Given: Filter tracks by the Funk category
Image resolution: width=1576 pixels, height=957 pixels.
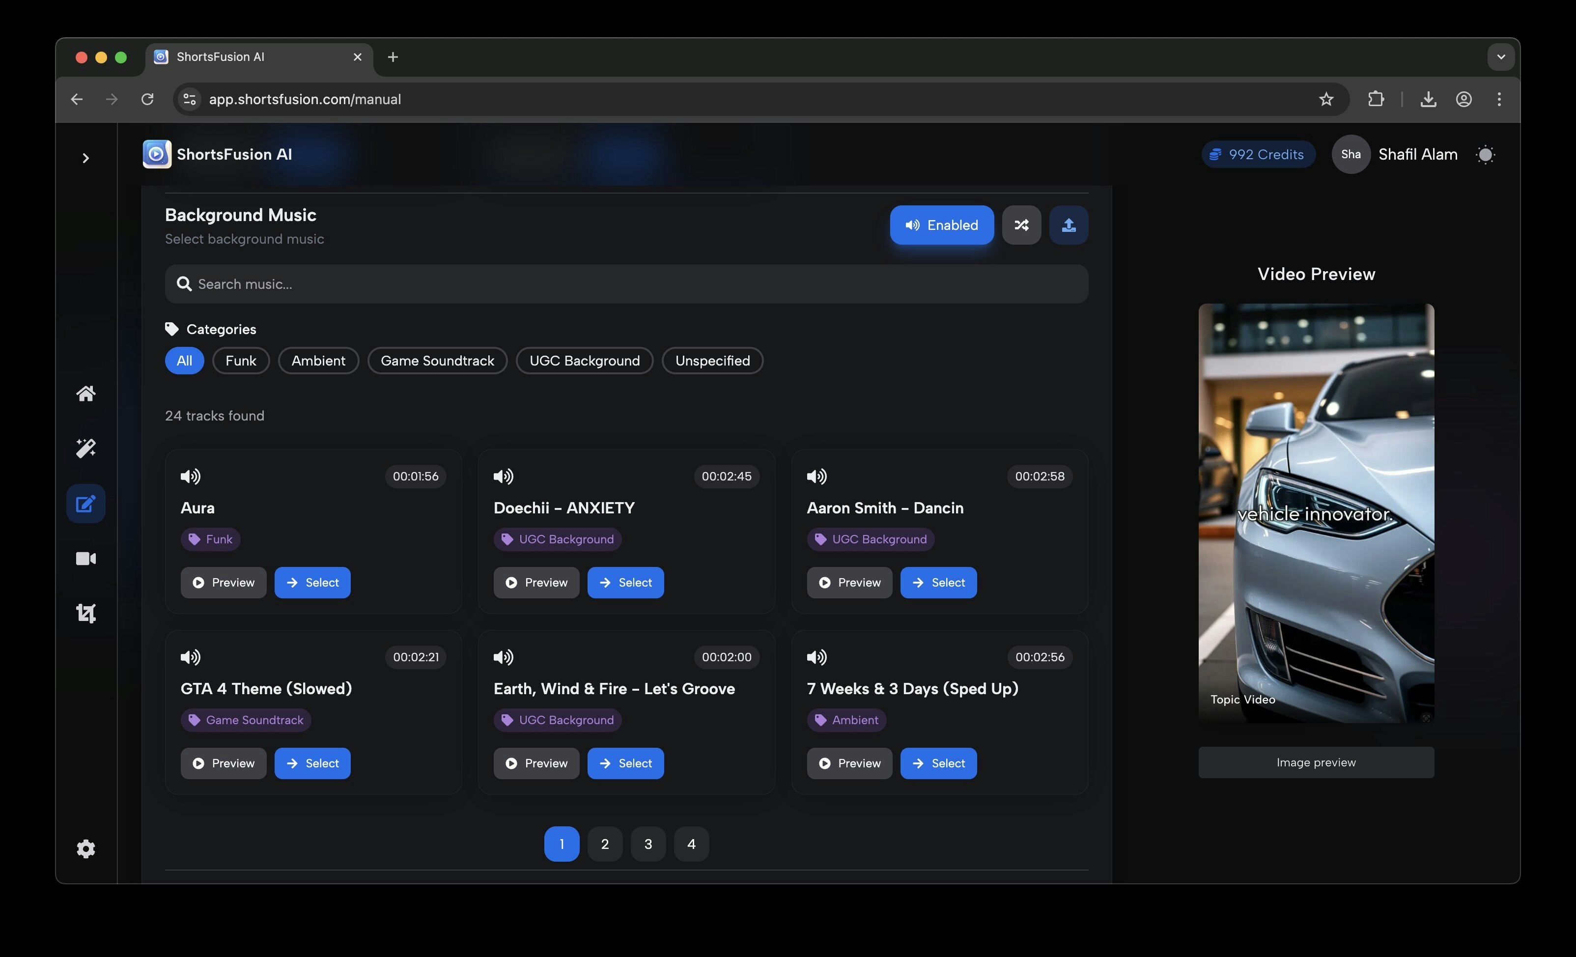Looking at the screenshot, I should tap(241, 361).
